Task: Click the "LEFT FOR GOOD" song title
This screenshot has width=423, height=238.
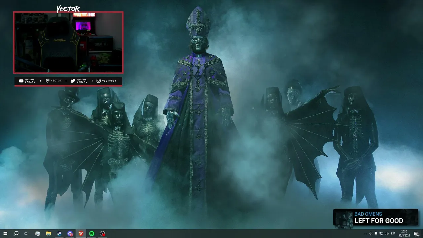Action: [379, 221]
